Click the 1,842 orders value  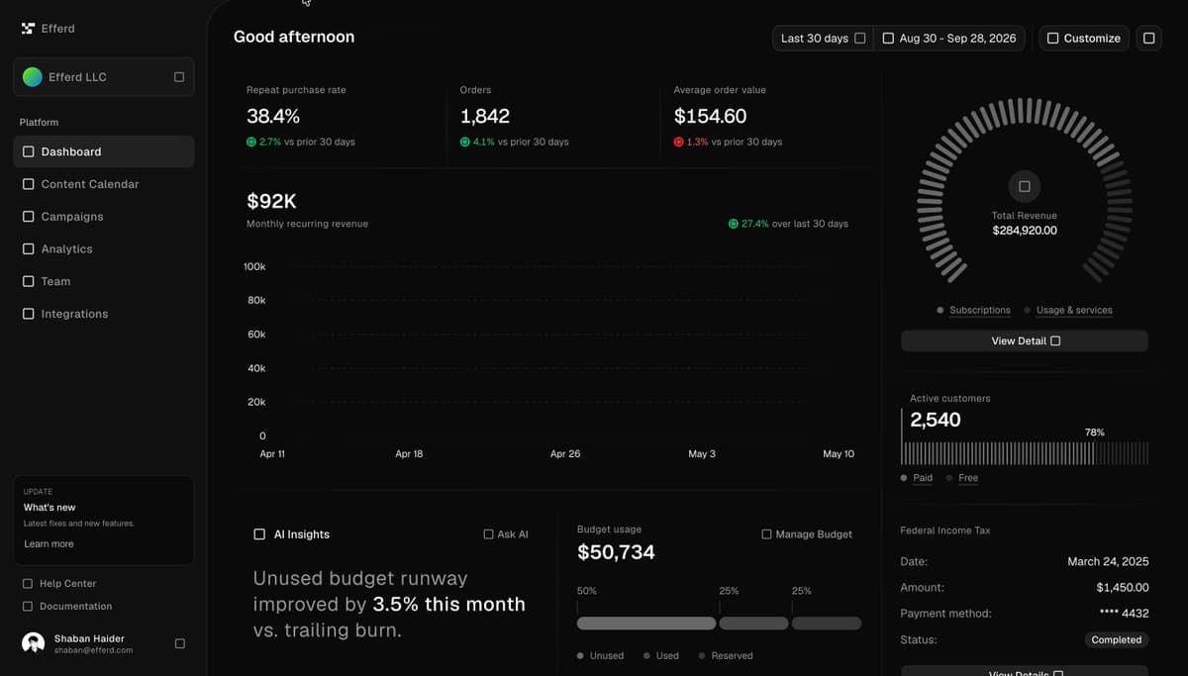(x=485, y=116)
